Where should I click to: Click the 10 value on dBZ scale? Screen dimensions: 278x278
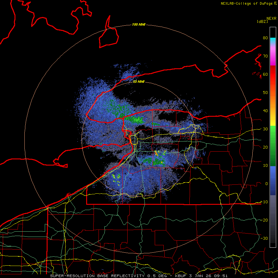click(265, 166)
